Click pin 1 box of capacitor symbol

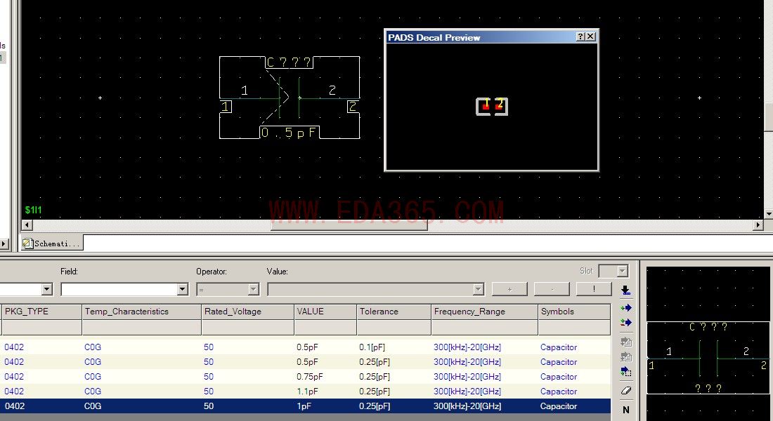226,107
